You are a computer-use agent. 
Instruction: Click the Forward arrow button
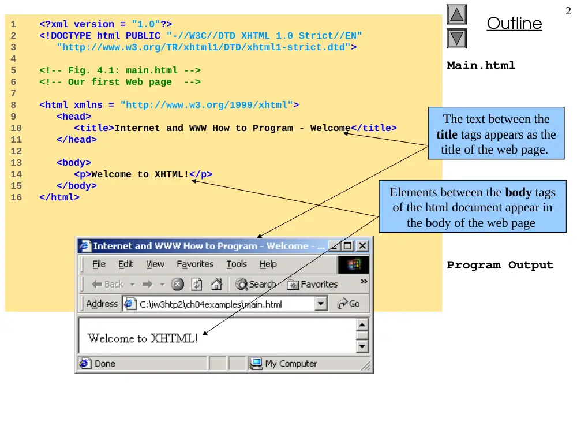pos(148,284)
